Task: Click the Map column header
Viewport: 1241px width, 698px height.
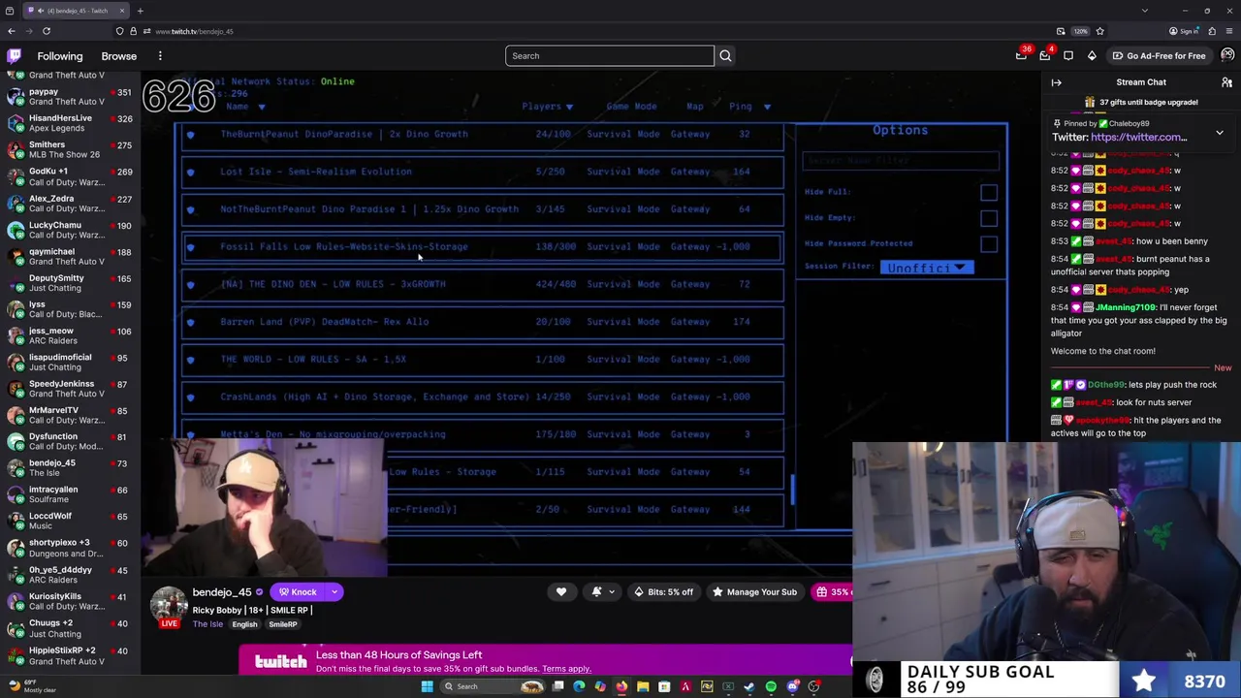Action: [695, 107]
